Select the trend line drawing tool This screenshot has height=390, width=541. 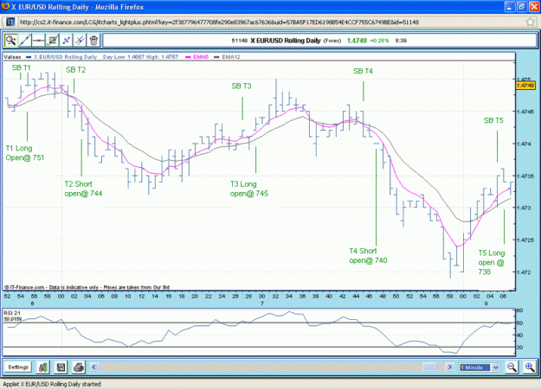24,41
